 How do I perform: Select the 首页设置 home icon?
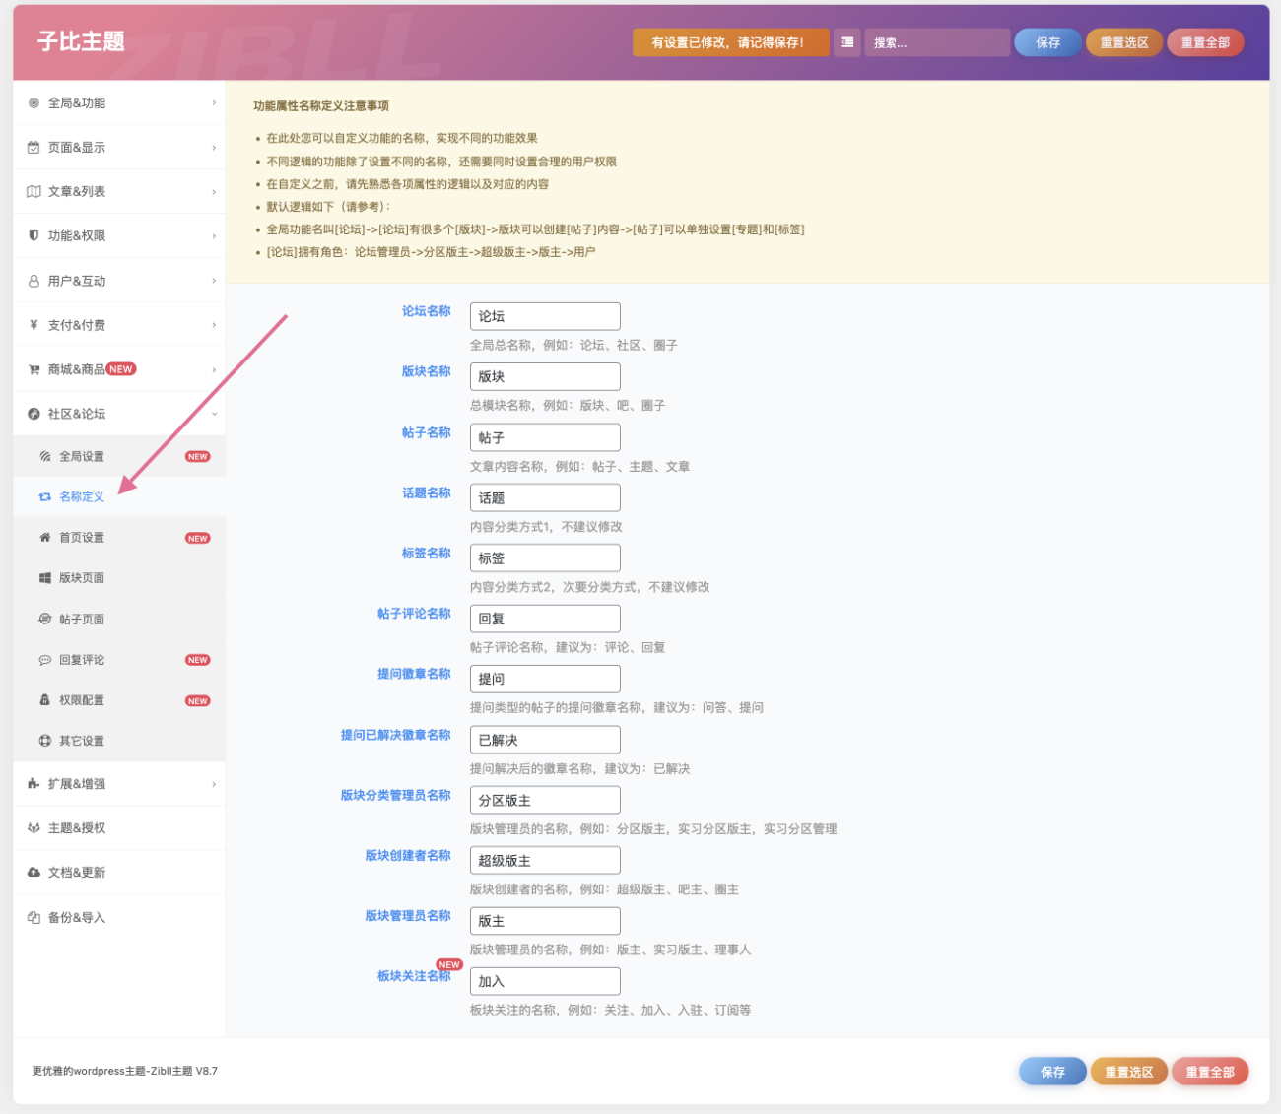(44, 538)
